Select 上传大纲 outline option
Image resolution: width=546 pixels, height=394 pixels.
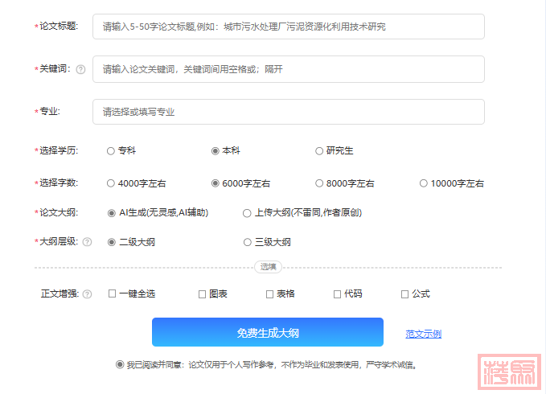pyautogui.click(x=247, y=213)
